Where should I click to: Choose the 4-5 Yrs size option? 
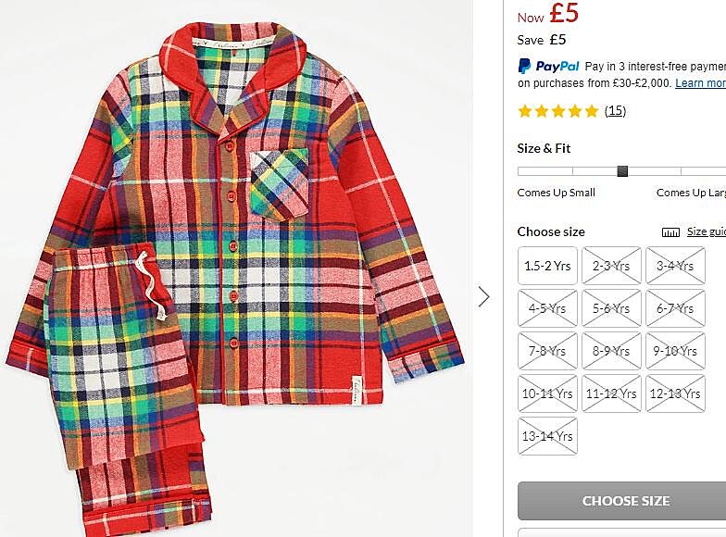coord(547,308)
